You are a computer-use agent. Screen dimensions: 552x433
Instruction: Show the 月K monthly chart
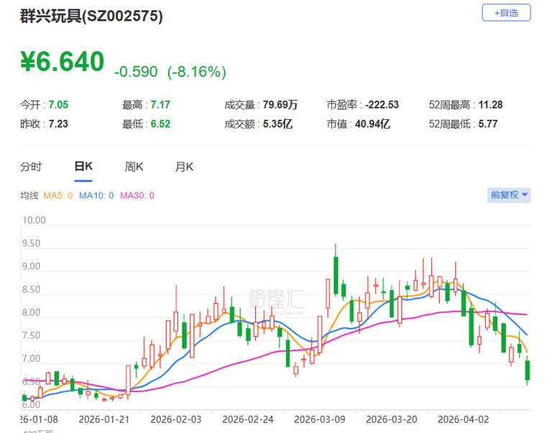click(185, 167)
